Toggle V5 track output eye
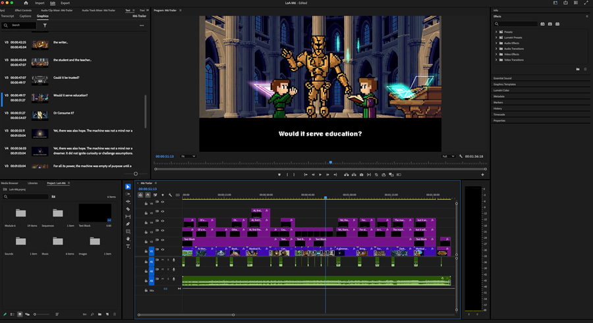Viewport: 593px width, 323px height. pyautogui.click(x=163, y=211)
